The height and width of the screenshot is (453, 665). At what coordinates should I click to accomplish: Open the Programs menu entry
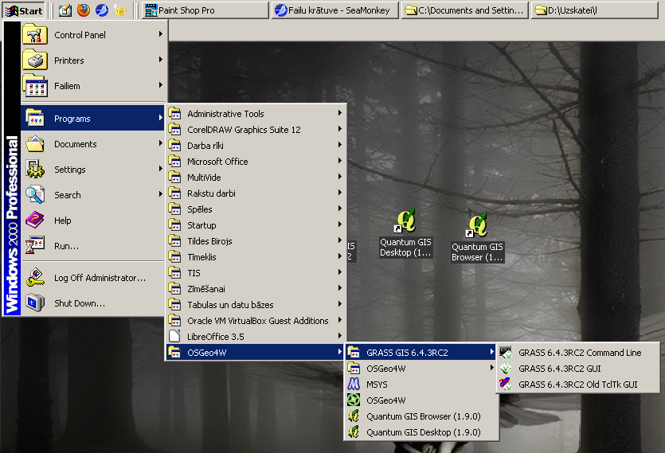[x=92, y=119]
